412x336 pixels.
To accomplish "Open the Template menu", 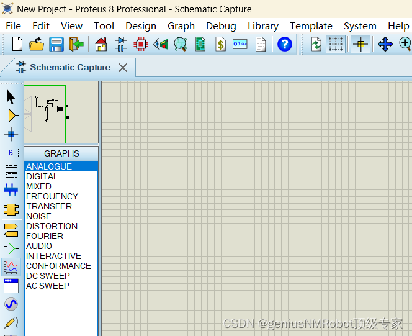I will (x=311, y=25).
